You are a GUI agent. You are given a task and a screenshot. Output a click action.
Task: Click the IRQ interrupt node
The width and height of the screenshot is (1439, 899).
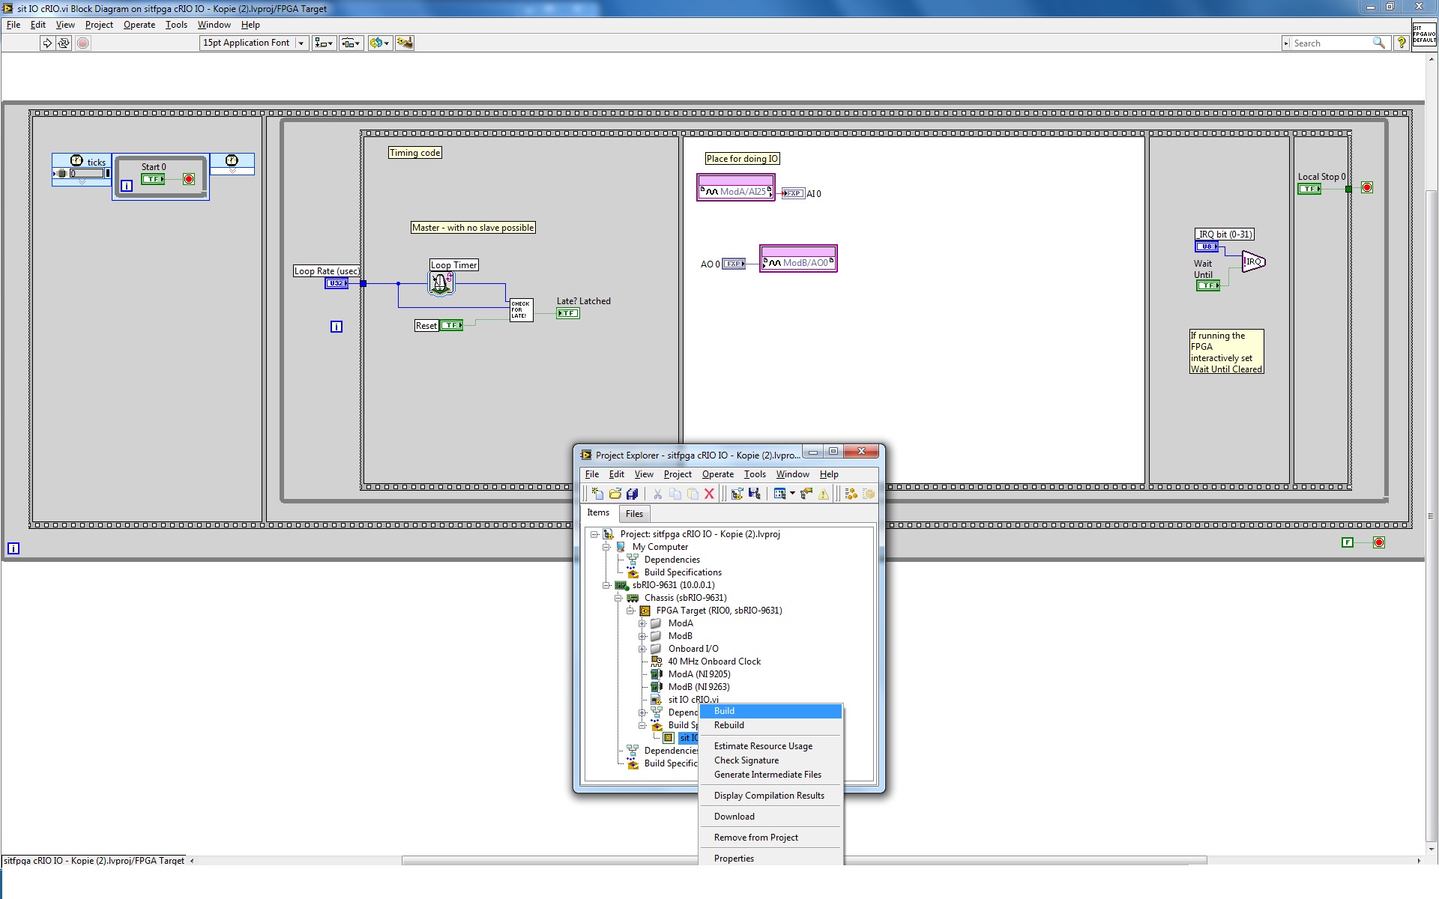(x=1254, y=262)
